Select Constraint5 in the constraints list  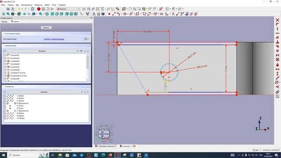(15, 67)
